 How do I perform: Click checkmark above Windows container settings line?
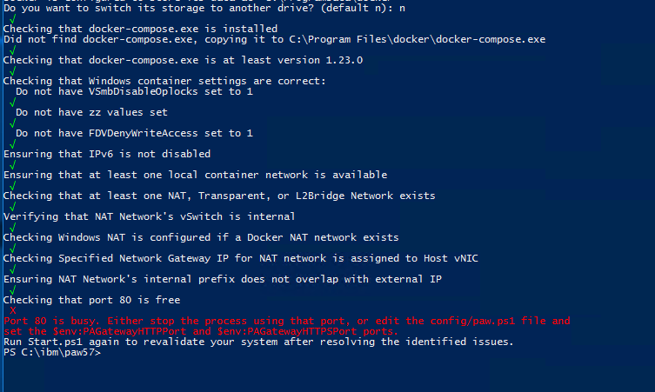click(x=12, y=71)
